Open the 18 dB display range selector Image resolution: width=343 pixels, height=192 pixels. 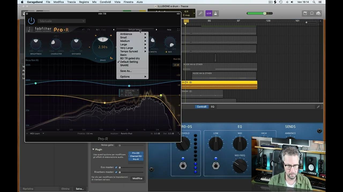(176, 65)
